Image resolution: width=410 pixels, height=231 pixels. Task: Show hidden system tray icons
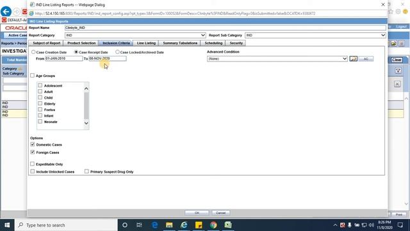(335, 225)
